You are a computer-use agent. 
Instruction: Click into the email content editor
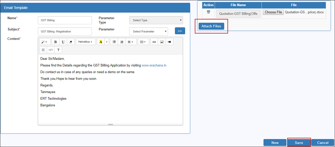click(110, 89)
